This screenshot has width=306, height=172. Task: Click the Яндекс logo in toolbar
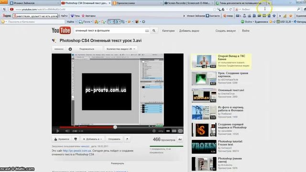pos(7,16)
